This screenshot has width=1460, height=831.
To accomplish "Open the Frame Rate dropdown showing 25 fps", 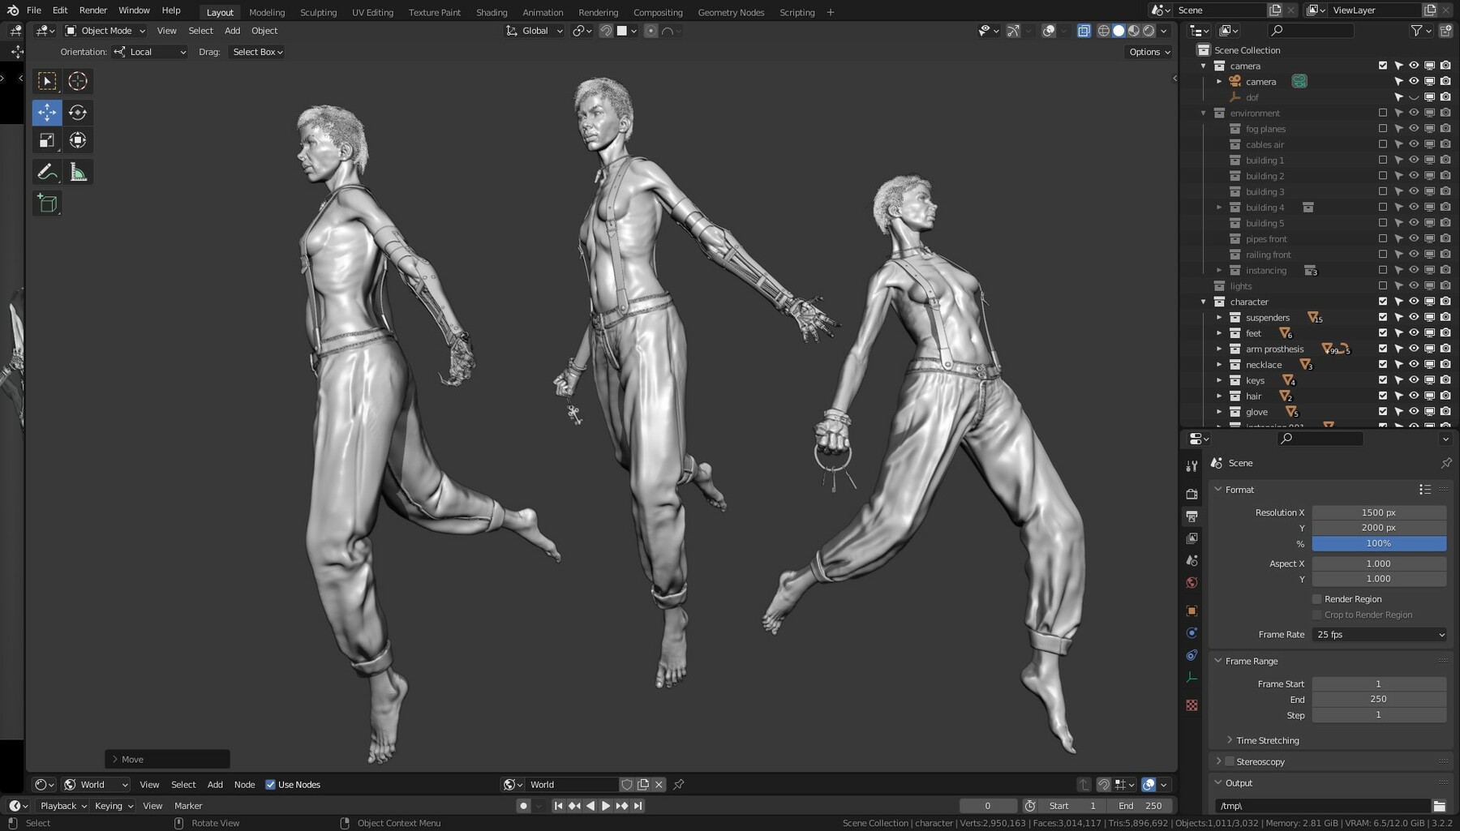I will coord(1378,635).
